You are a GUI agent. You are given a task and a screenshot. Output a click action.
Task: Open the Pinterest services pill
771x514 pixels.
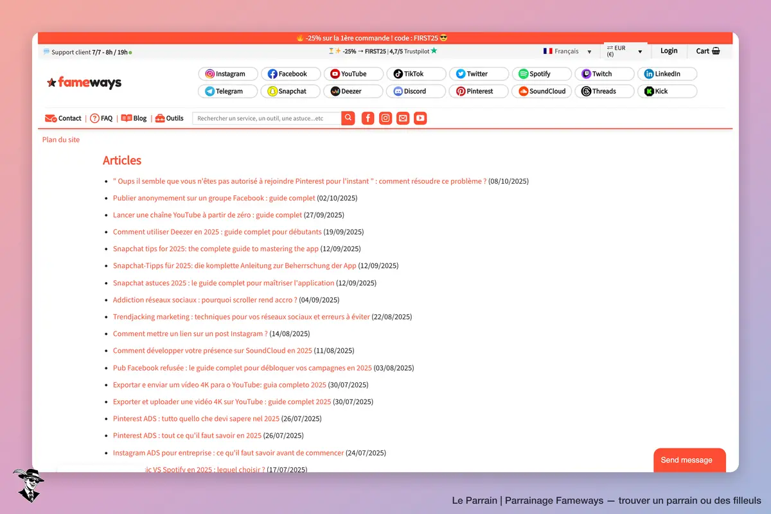(x=479, y=91)
